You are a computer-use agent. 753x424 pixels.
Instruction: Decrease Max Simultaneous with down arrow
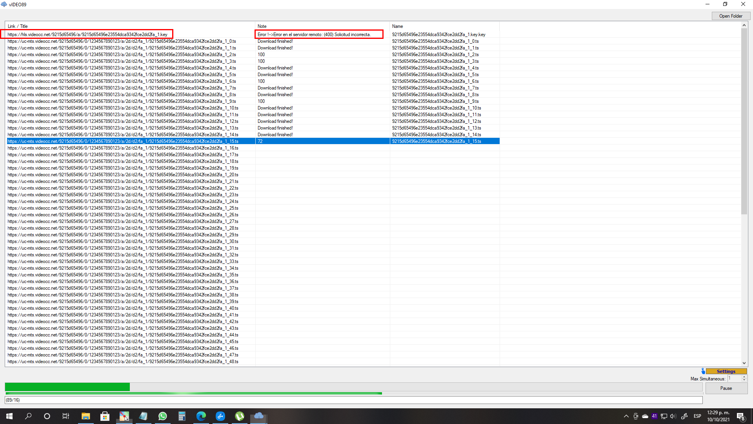pos(744,380)
